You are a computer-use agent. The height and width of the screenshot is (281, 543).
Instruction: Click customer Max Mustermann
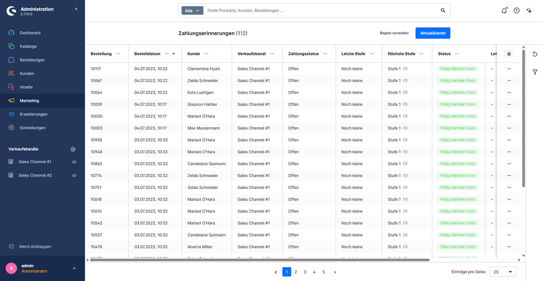click(204, 128)
